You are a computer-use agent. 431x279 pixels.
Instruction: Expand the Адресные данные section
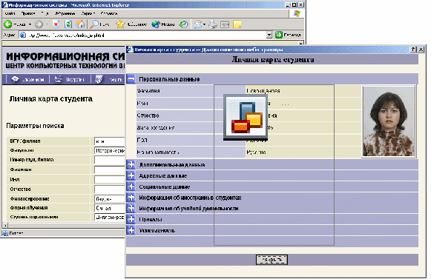point(131,175)
